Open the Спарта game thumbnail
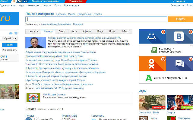The image size is (193, 120). (180, 103)
